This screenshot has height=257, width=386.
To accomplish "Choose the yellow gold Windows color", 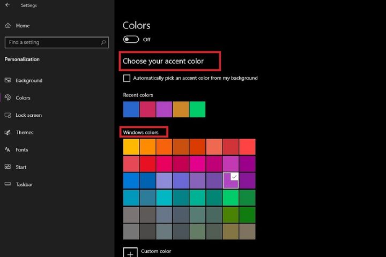I will tap(131, 147).
